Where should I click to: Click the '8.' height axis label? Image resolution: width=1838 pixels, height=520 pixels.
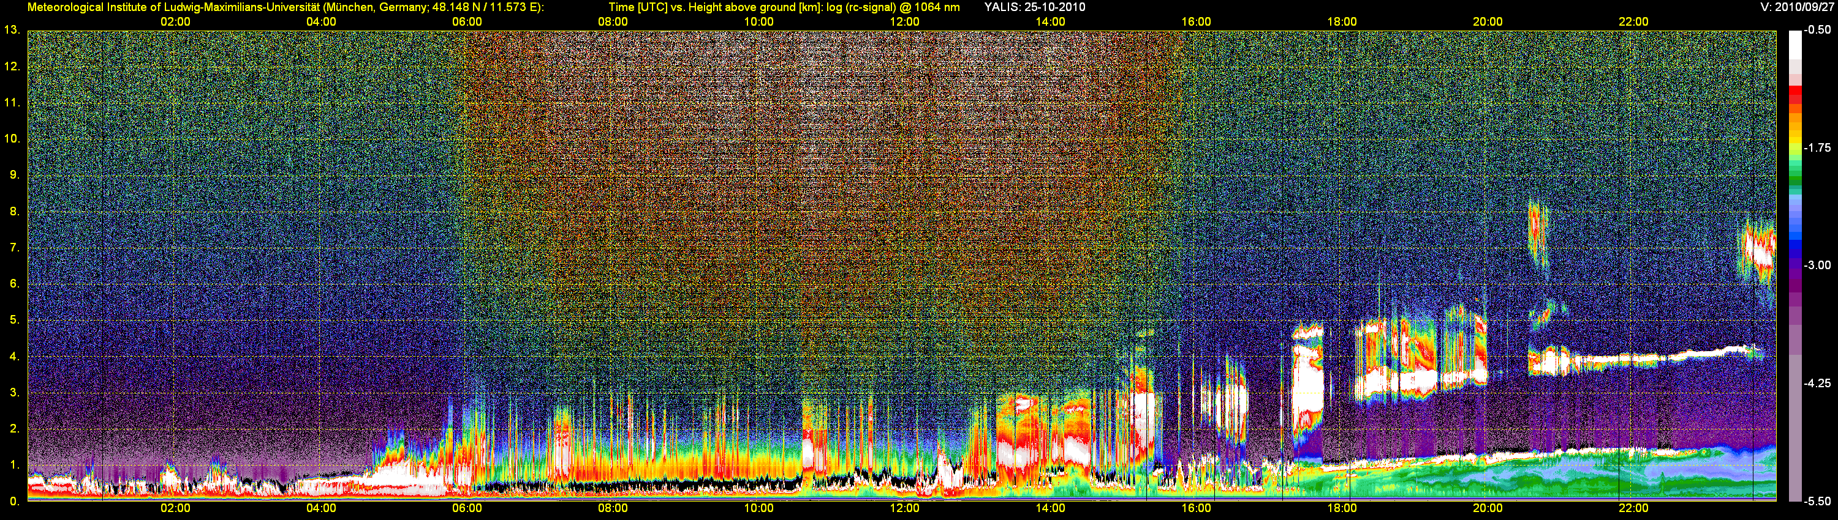(14, 211)
